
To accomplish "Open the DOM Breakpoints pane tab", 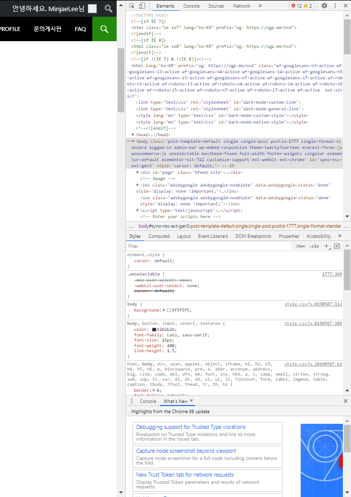I will coord(253,236).
